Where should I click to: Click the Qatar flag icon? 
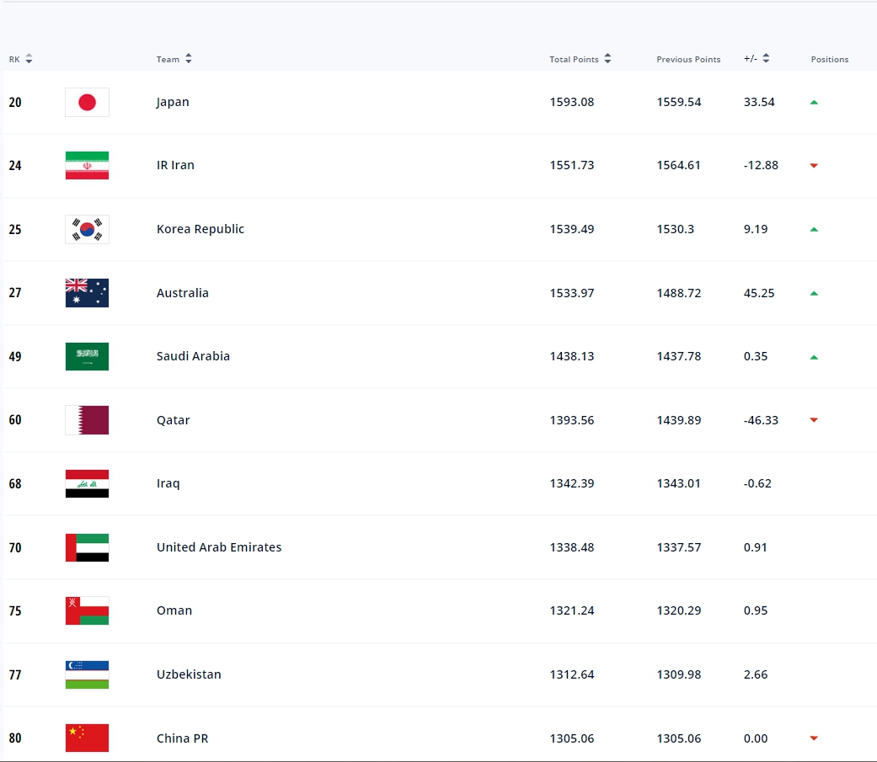87,420
